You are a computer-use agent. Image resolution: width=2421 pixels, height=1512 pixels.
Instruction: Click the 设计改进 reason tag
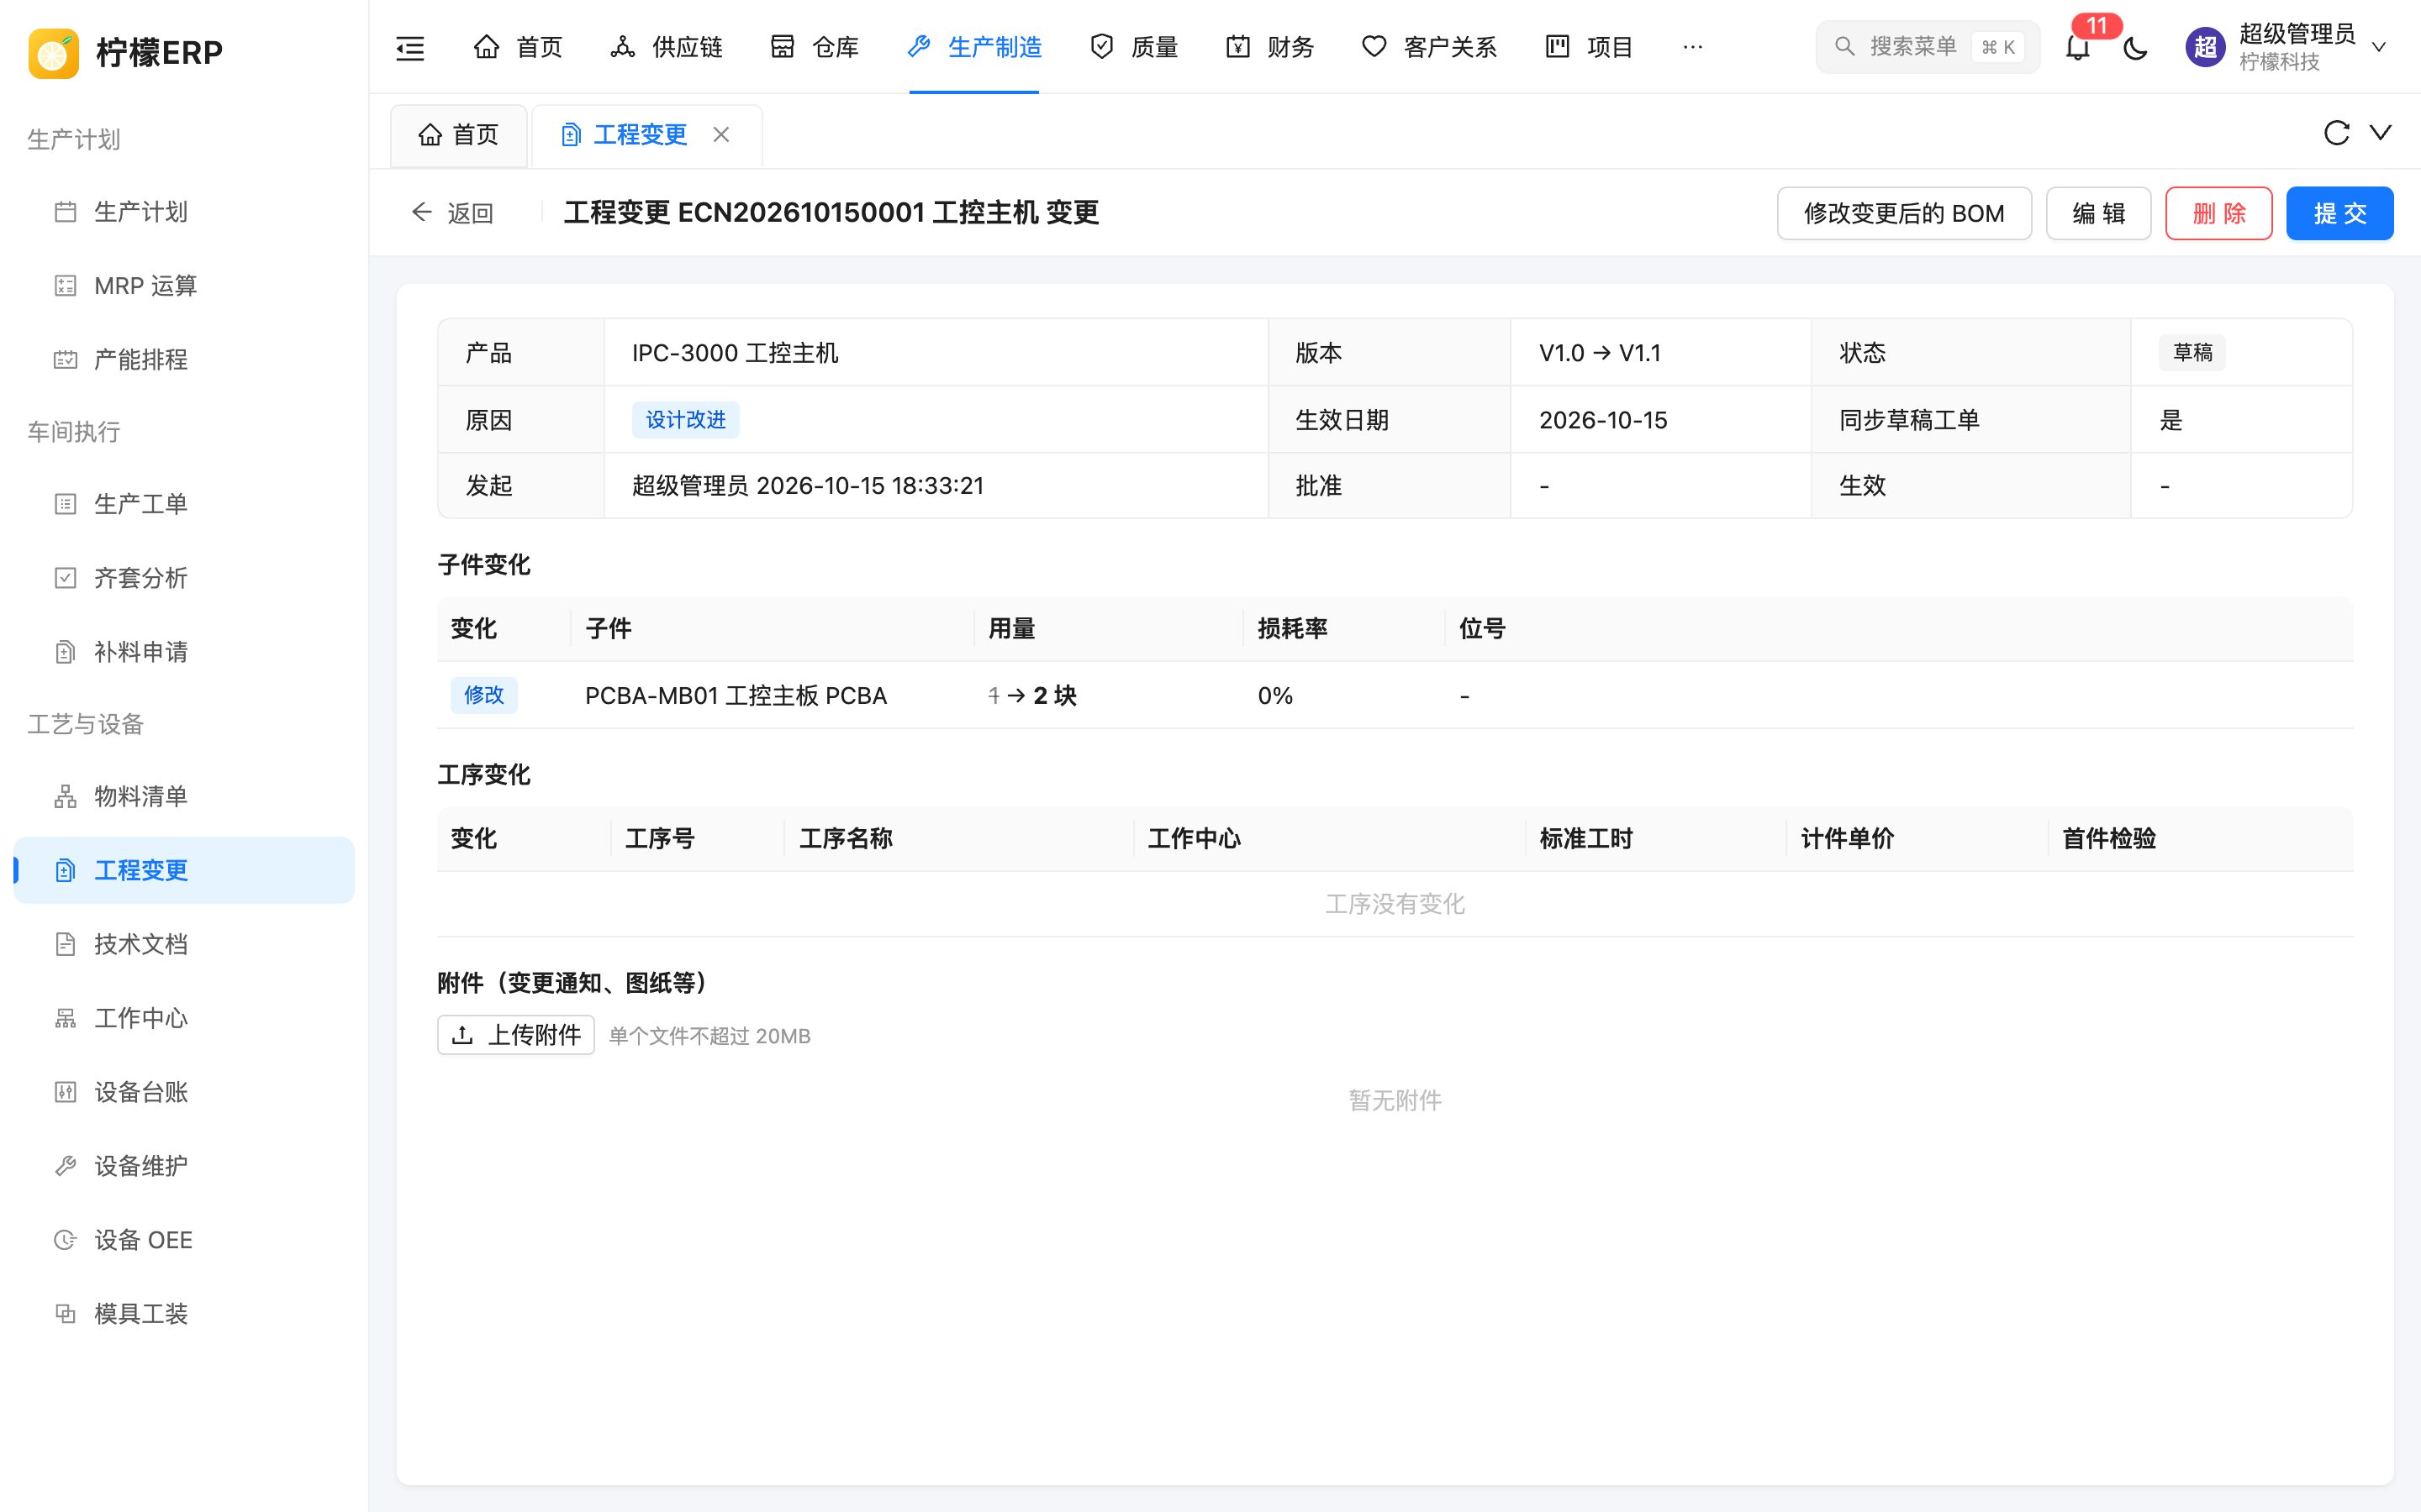pos(685,420)
